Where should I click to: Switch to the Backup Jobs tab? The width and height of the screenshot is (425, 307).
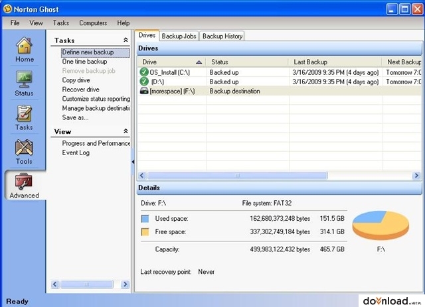tap(179, 36)
